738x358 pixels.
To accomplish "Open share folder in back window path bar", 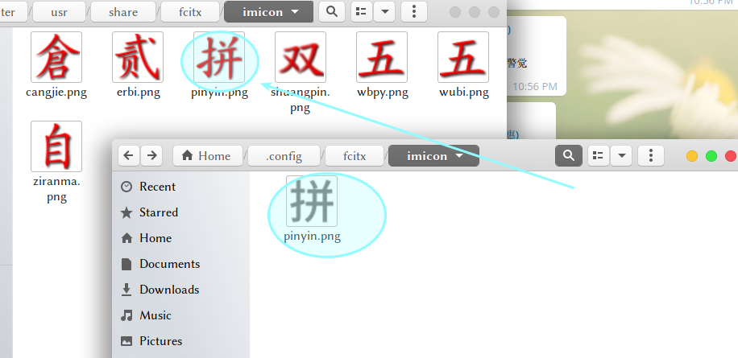I will tap(123, 12).
